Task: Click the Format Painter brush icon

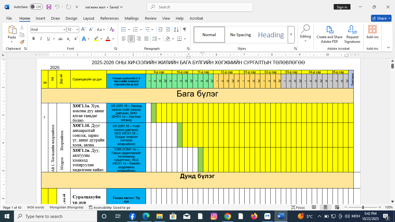Action: tap(22, 42)
